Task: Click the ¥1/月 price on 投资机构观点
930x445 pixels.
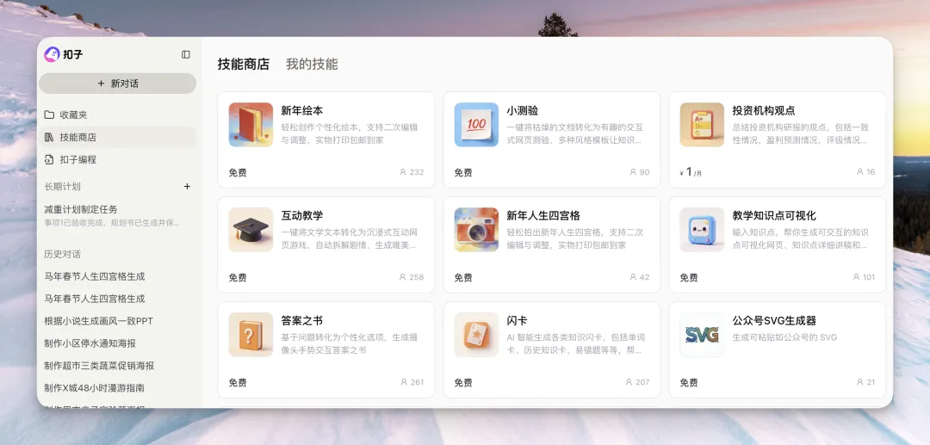Action: 691,172
